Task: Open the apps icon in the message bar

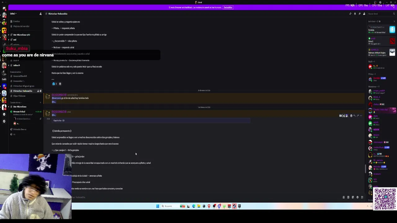Action: click(x=362, y=197)
